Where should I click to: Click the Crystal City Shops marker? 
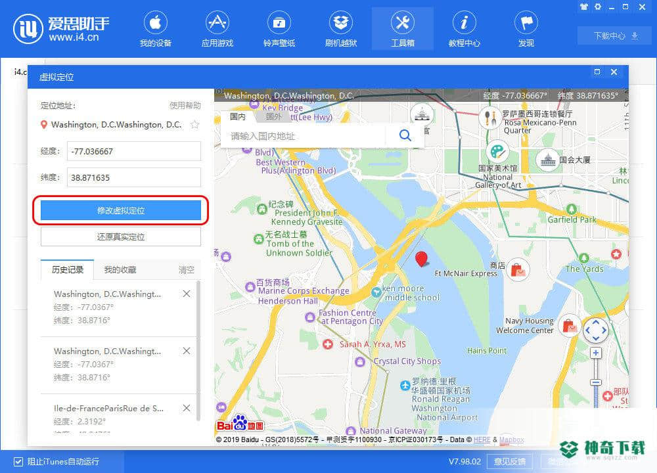pos(359,361)
